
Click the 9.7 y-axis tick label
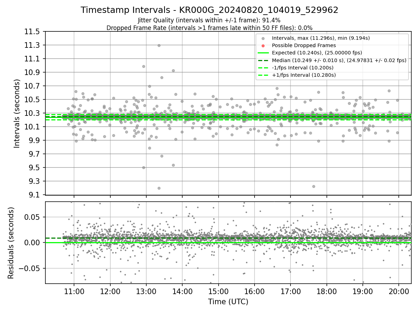34,154
